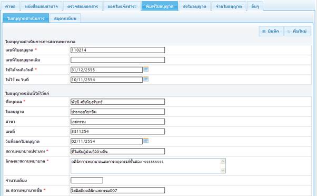This screenshot has height=196, width=317.
Task: Open calendar for ให้ไว้ ณ วันที่ date
Action: click(146, 79)
